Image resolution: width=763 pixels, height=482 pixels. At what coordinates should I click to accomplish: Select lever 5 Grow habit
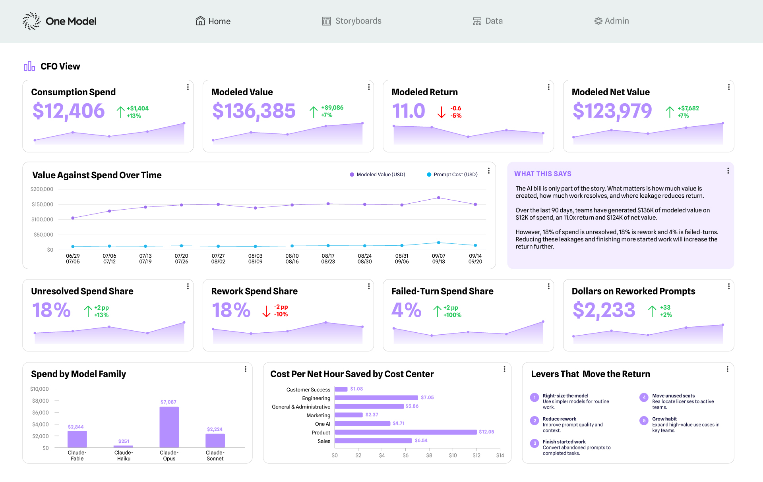pyautogui.click(x=680, y=424)
